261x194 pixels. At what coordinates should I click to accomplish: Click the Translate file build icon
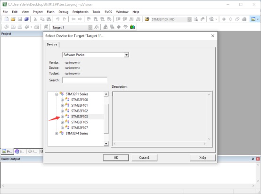point(6,27)
